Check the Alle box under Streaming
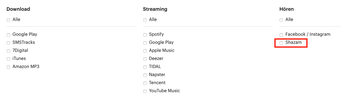Screen dimensions: 341x100 145,20
